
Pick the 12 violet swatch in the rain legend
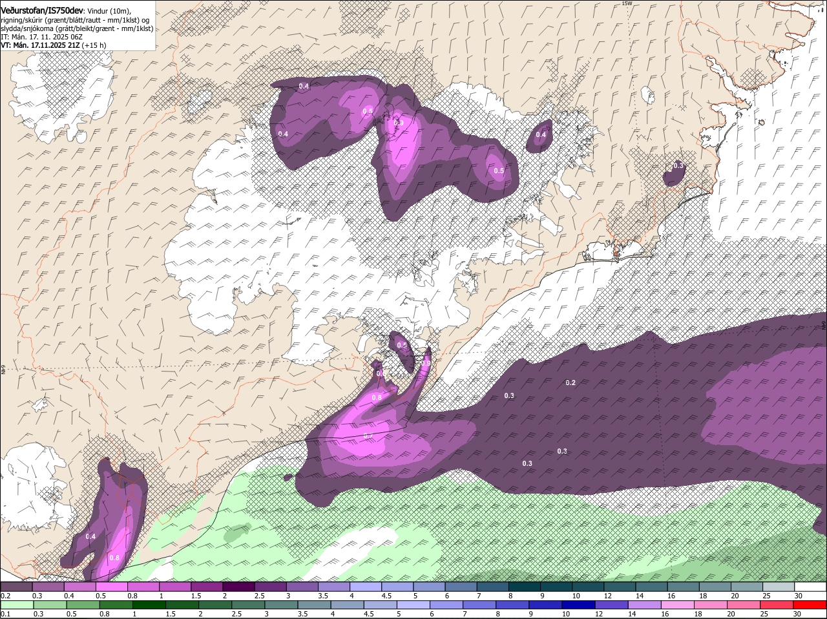tap(612, 605)
